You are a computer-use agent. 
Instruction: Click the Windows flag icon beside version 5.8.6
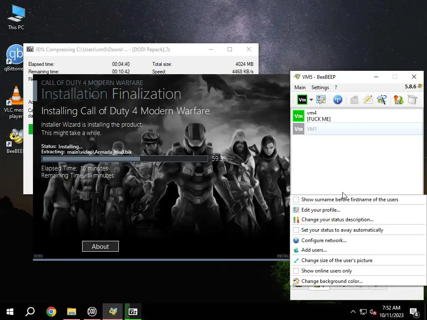pos(419,86)
